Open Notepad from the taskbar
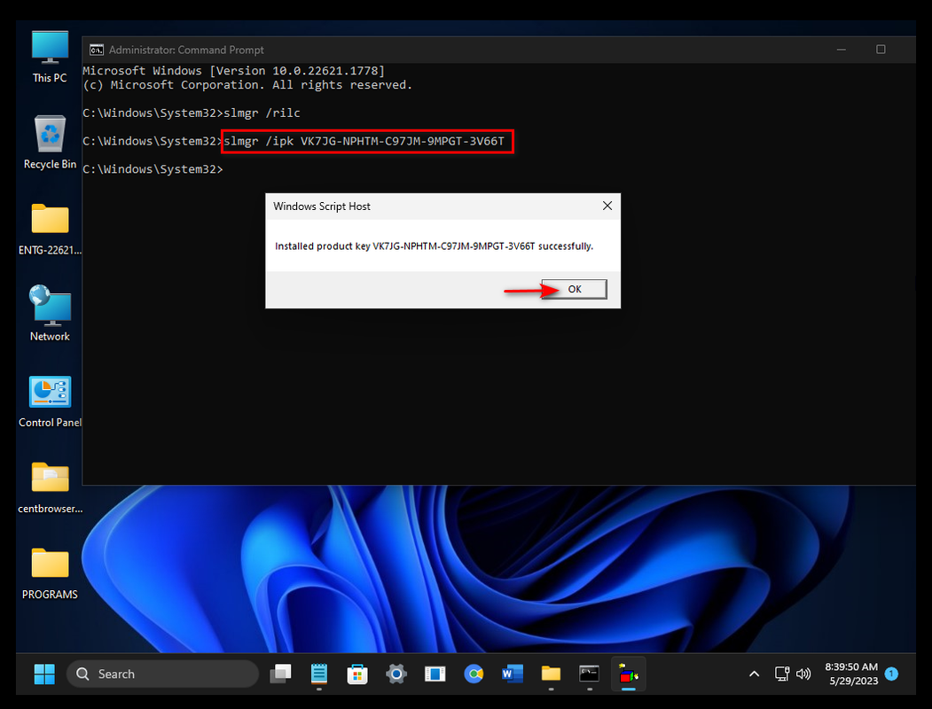 [x=319, y=674]
